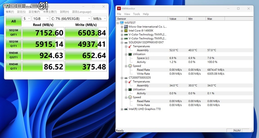Click the green All benchmark button
The image size is (259, 138).
tap(14, 21)
